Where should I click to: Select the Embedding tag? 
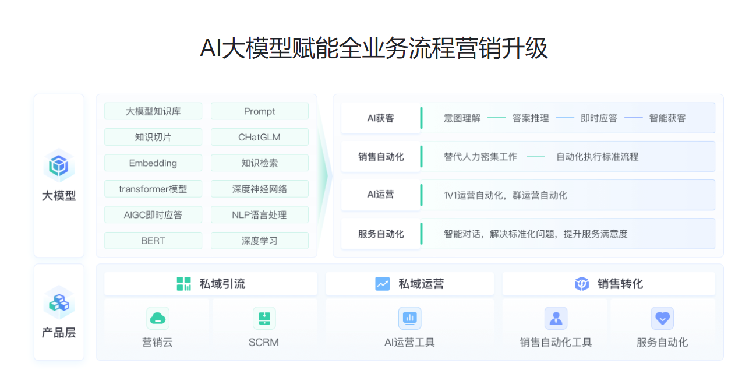pyautogui.click(x=153, y=163)
